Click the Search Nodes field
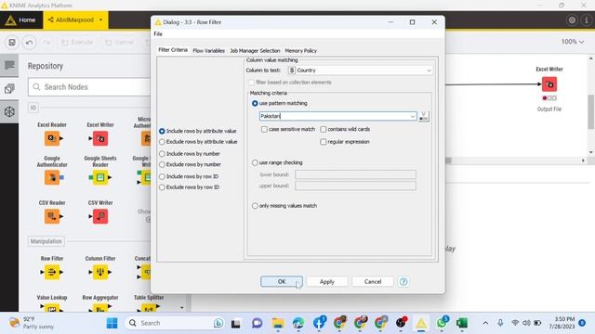The height and width of the screenshot is (334, 595). [x=89, y=87]
